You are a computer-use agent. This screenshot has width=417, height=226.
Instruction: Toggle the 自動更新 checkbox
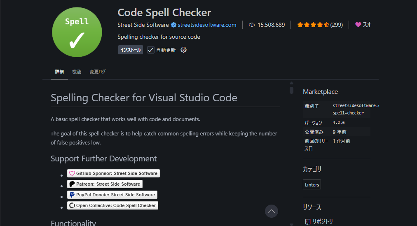[x=150, y=50]
